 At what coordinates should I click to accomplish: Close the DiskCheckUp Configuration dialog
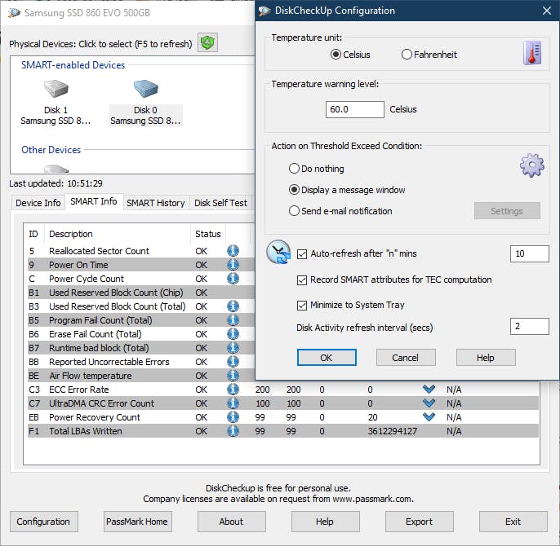(546, 11)
